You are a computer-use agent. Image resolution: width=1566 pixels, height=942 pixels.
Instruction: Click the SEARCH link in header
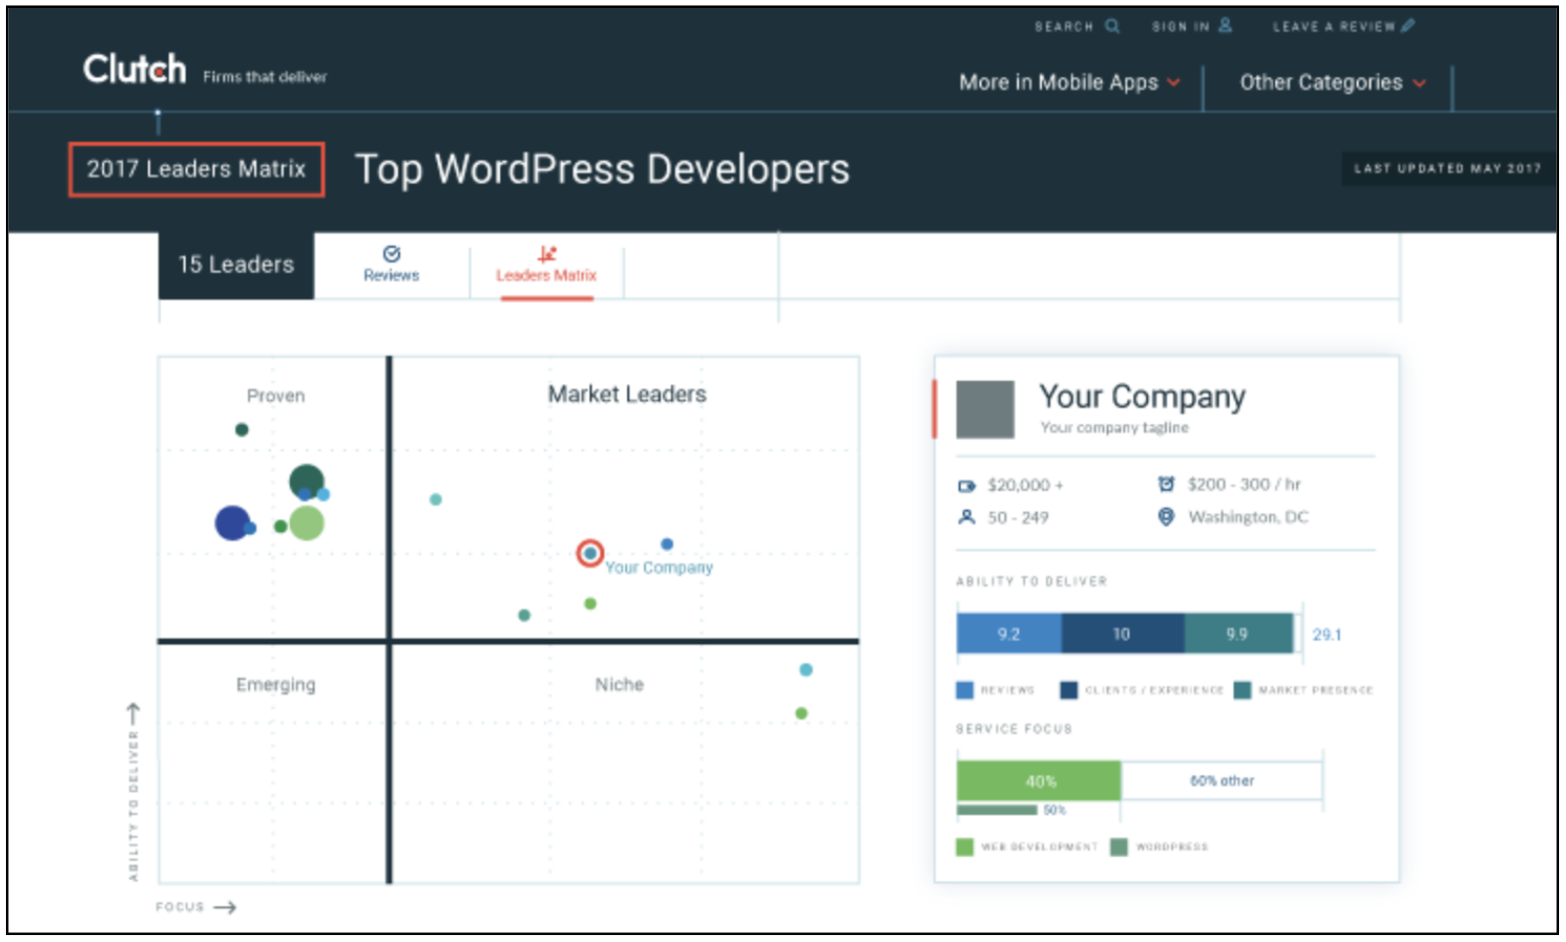click(x=1063, y=27)
